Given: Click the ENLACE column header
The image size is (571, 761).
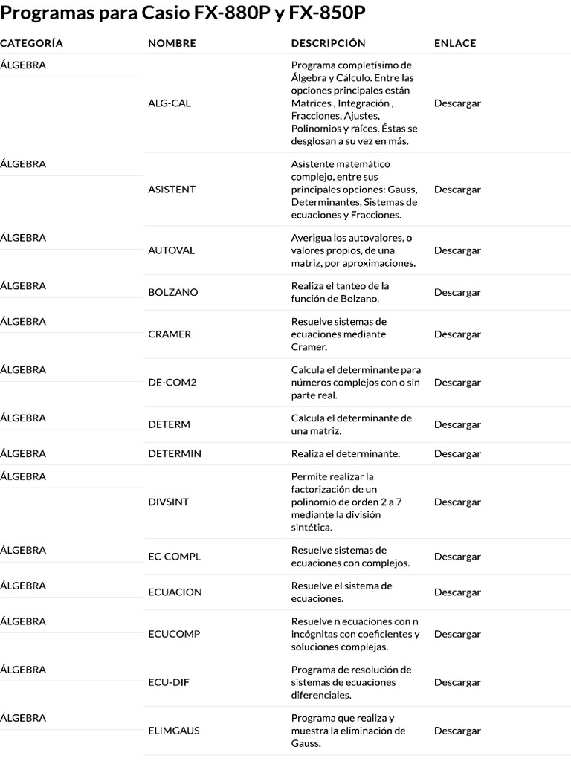Looking at the screenshot, I should 455,43.
